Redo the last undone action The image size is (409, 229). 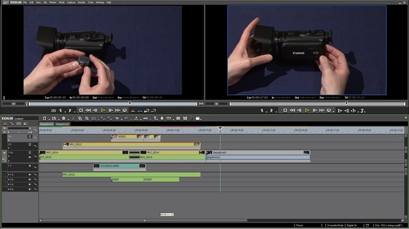coord(127,118)
